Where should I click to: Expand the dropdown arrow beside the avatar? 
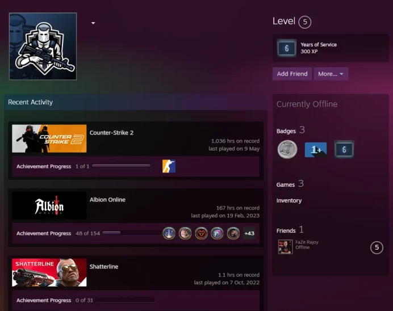(93, 23)
